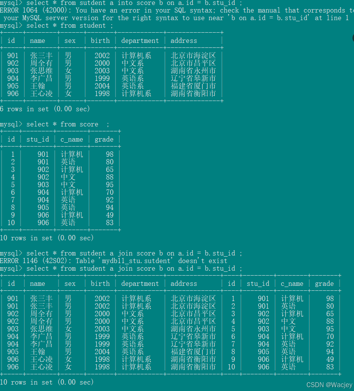The width and height of the screenshot is (354, 391).
Task: Click the 'id' column header of student table
Action: 11,41
